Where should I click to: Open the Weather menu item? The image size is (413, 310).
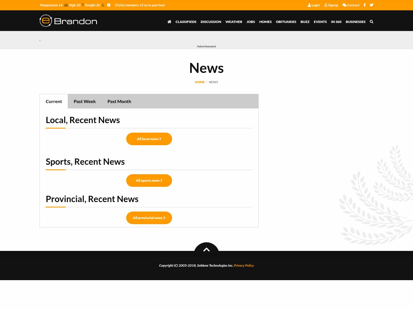(x=234, y=22)
